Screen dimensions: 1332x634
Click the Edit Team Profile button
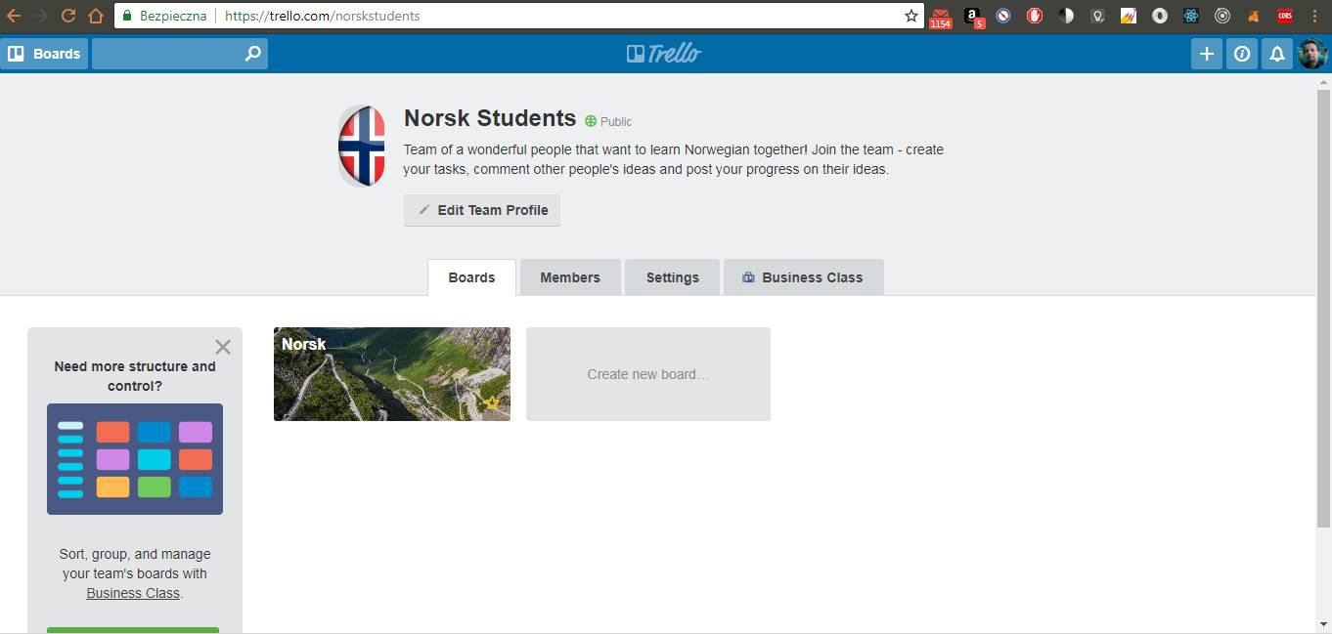coord(482,210)
